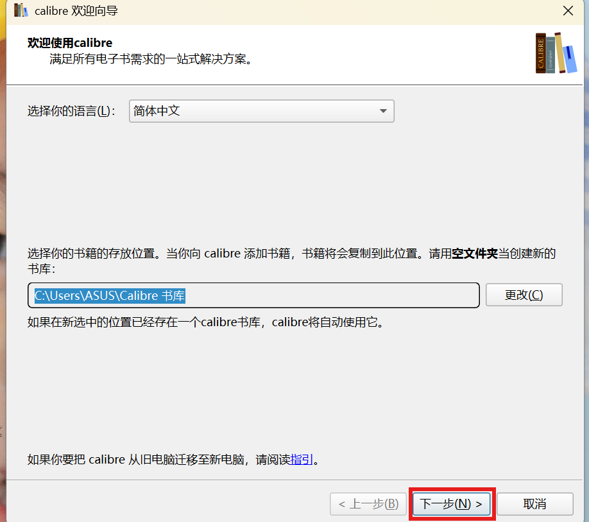Click the 满足所有电子书需求的一站式解决方案 subtitle
The width and height of the screenshot is (589, 522).
click(x=151, y=59)
